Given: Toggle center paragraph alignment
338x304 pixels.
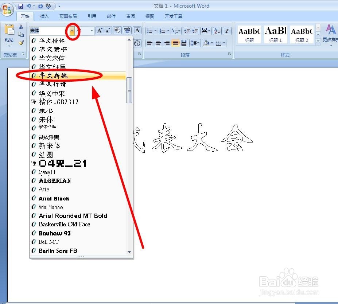Looking at the screenshot, I should point(158,43).
